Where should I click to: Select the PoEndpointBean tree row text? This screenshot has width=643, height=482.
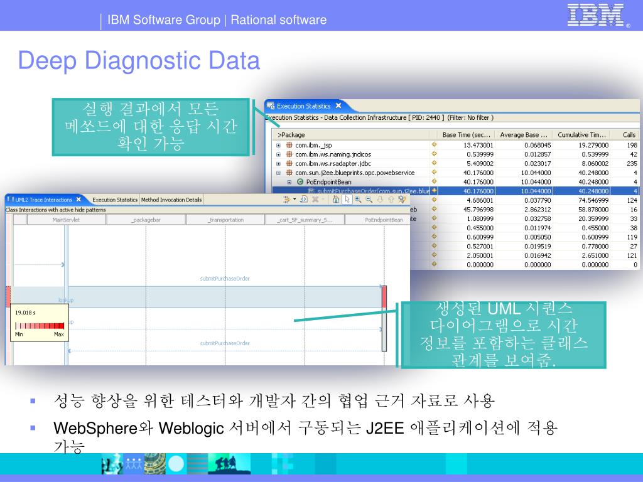coord(328,182)
